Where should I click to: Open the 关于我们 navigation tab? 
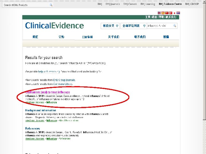pyautogui.click(x=114, y=37)
